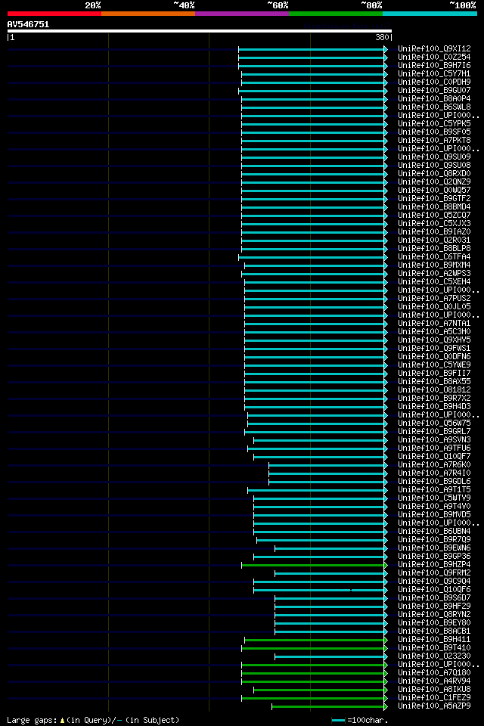View hit UniRef100_Q9FWS1
This screenshot has height=726, width=484.
click(x=434, y=349)
